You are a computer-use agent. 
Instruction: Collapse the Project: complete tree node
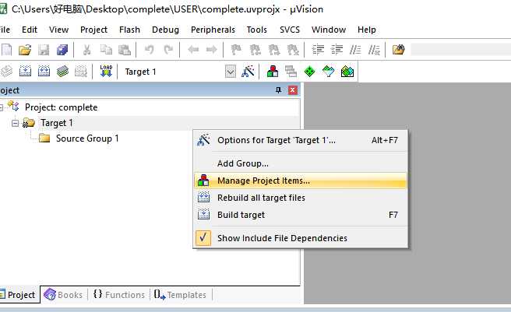1,107
